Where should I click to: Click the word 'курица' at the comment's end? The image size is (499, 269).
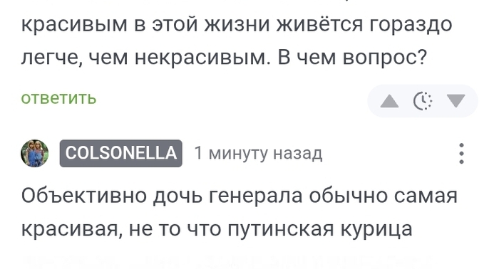(376, 230)
